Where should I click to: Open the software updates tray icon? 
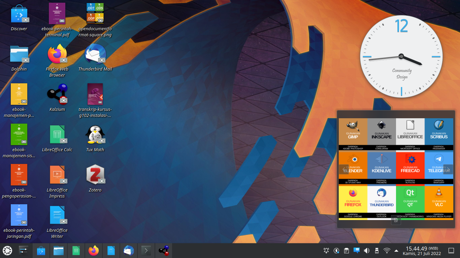click(x=336, y=250)
